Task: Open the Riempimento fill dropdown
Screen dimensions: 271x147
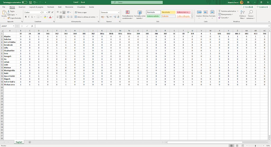Action: coord(225,14)
